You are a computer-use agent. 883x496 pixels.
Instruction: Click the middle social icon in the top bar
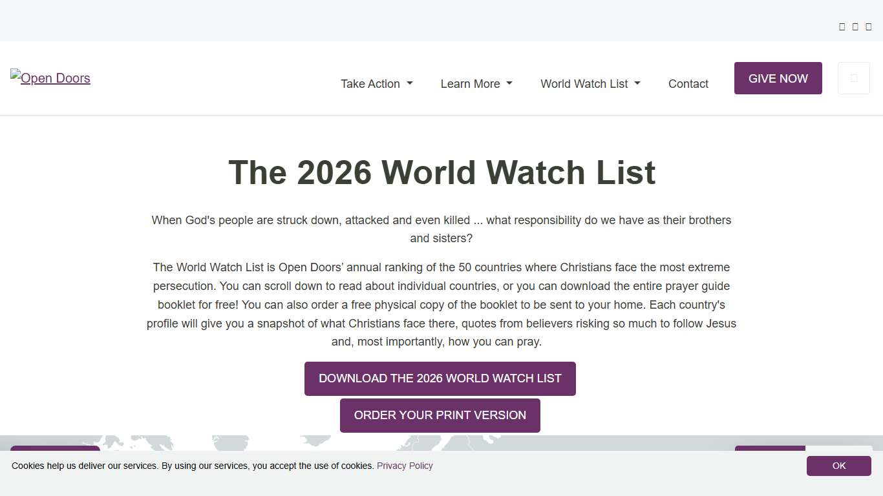[855, 26]
